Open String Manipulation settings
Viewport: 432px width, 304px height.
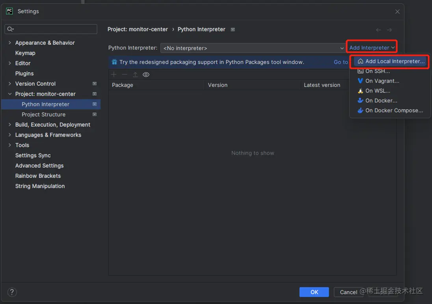pos(40,186)
